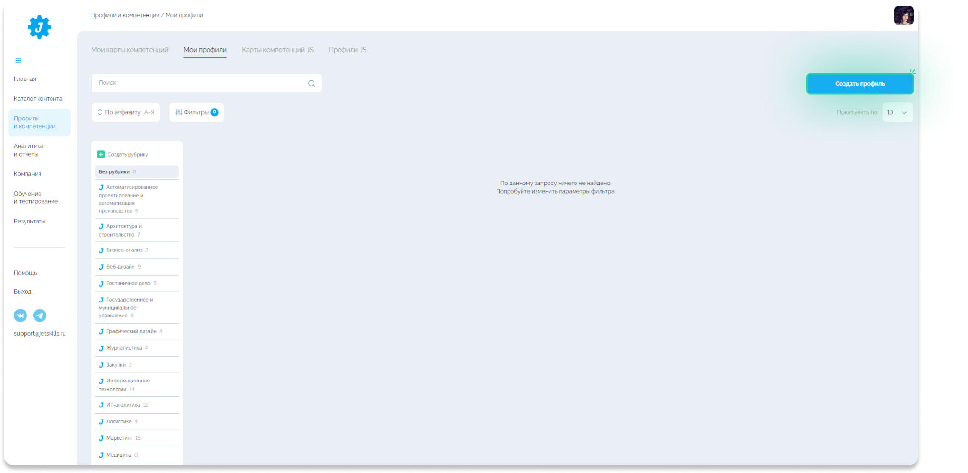Open the Профили JS tab
The width and height of the screenshot is (968, 473).
348,50
